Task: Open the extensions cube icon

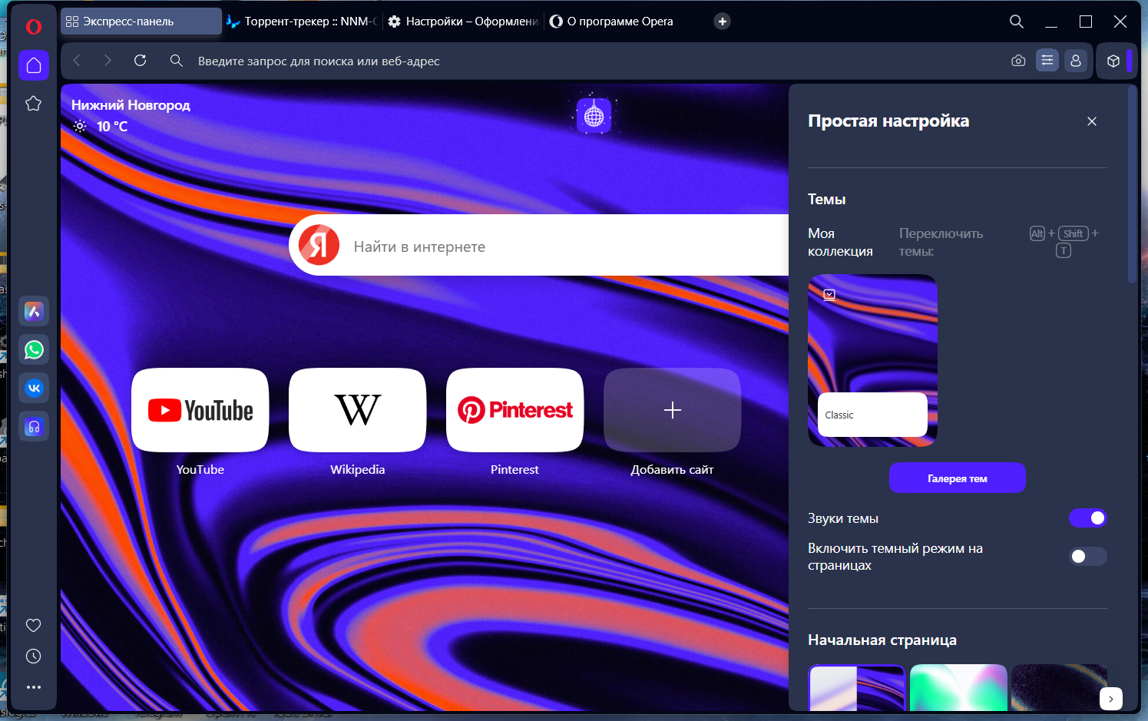Action: pos(1113,61)
